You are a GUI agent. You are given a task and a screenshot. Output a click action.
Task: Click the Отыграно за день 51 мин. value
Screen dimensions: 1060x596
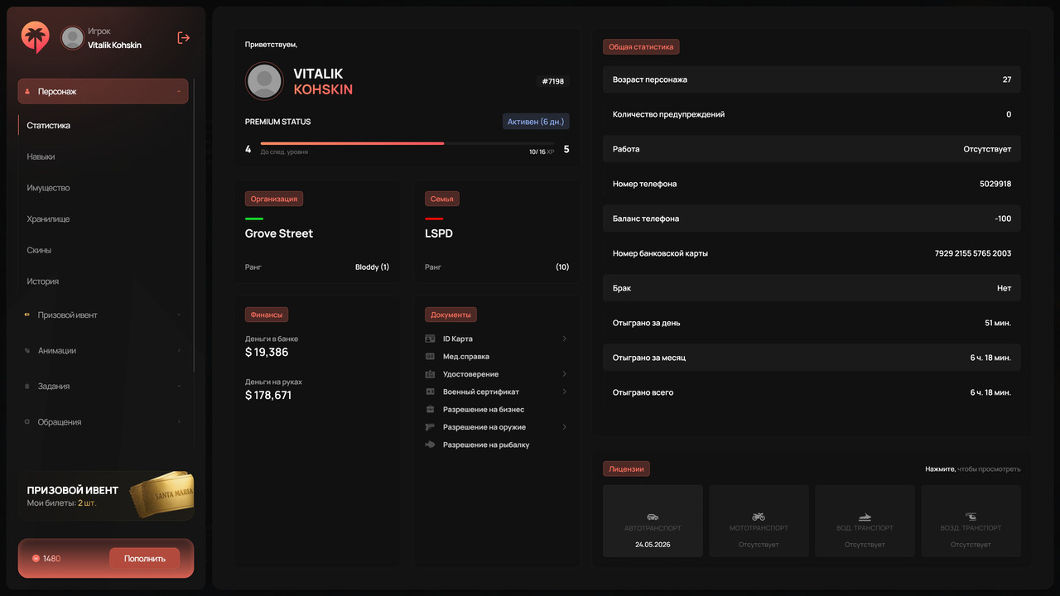(998, 323)
